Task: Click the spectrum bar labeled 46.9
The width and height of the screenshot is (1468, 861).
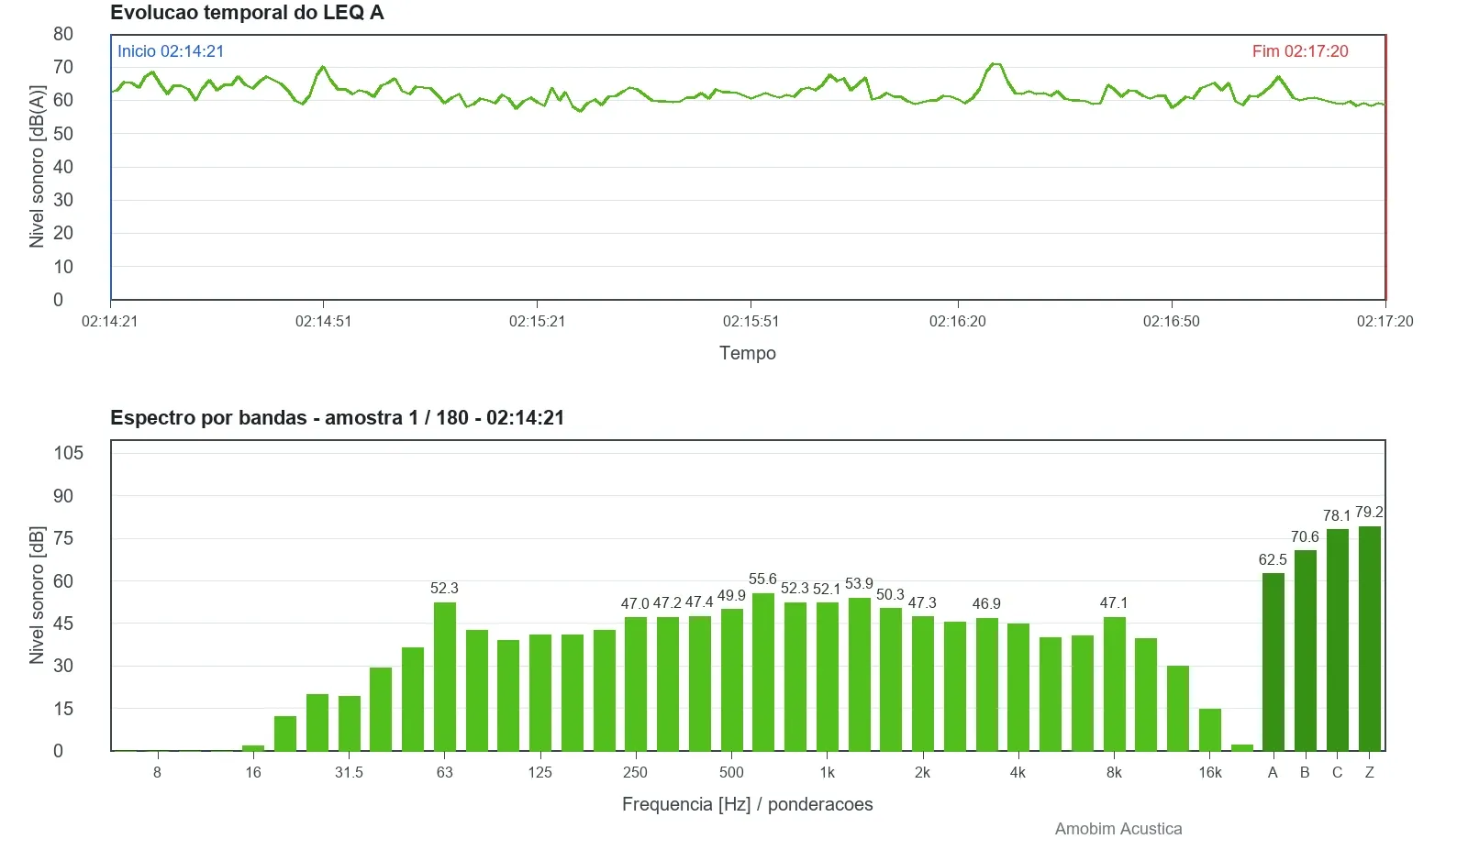Action: pyautogui.click(x=987, y=684)
